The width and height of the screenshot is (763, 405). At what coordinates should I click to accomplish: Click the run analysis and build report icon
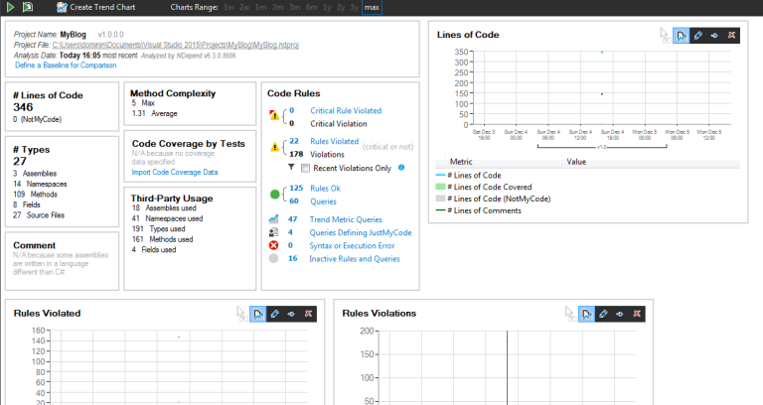pos(28,7)
